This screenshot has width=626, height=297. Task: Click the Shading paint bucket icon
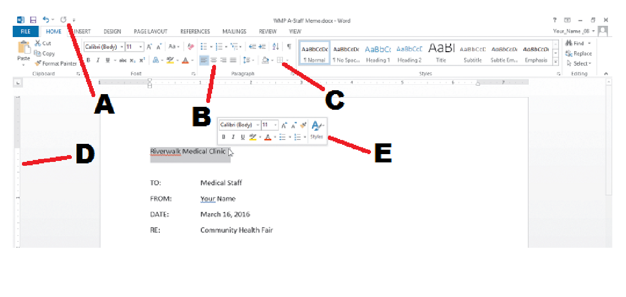[265, 60]
